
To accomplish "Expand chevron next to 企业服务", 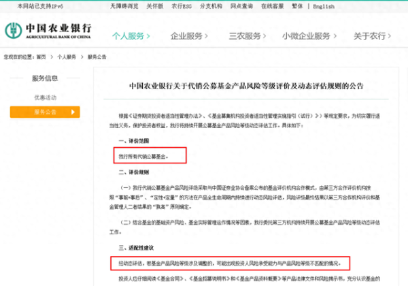I will tap(206, 36).
